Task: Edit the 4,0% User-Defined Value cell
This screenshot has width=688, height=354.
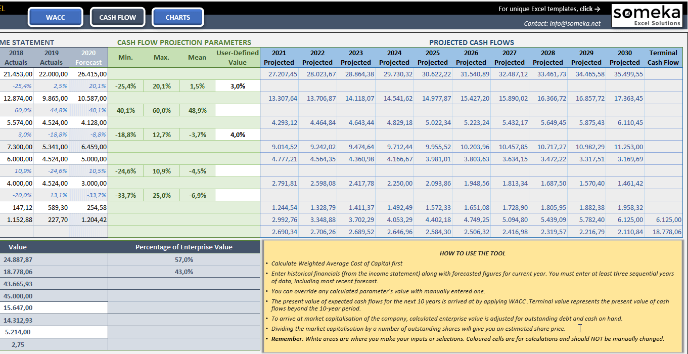Action: [x=238, y=134]
